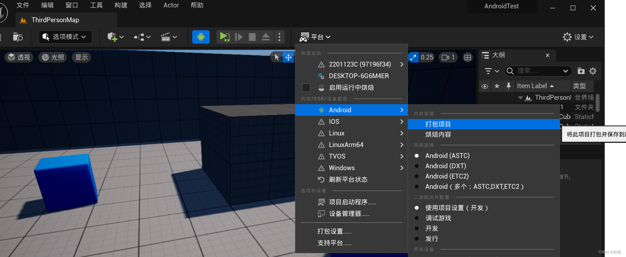Switch to the ThirdPersonMap tab
626x257 pixels.
pyautogui.click(x=66, y=20)
